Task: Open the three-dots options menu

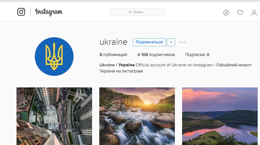Action: pos(182,42)
